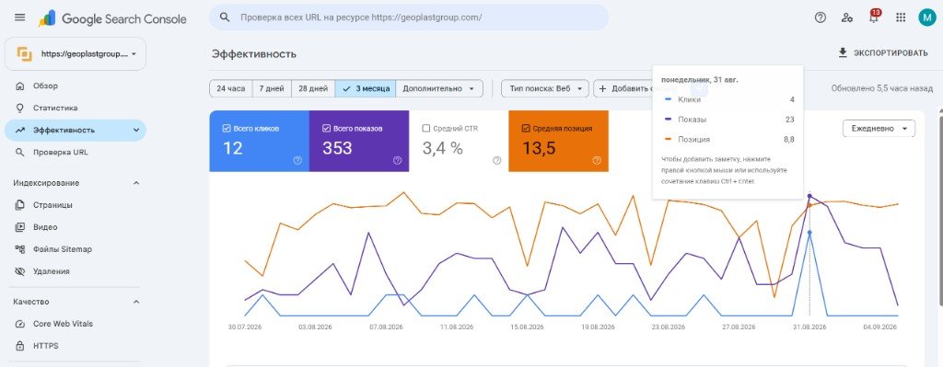Viewport: 943px width, 367px height.
Task: Open notifications bell with 13 badge
Action: 874,17
